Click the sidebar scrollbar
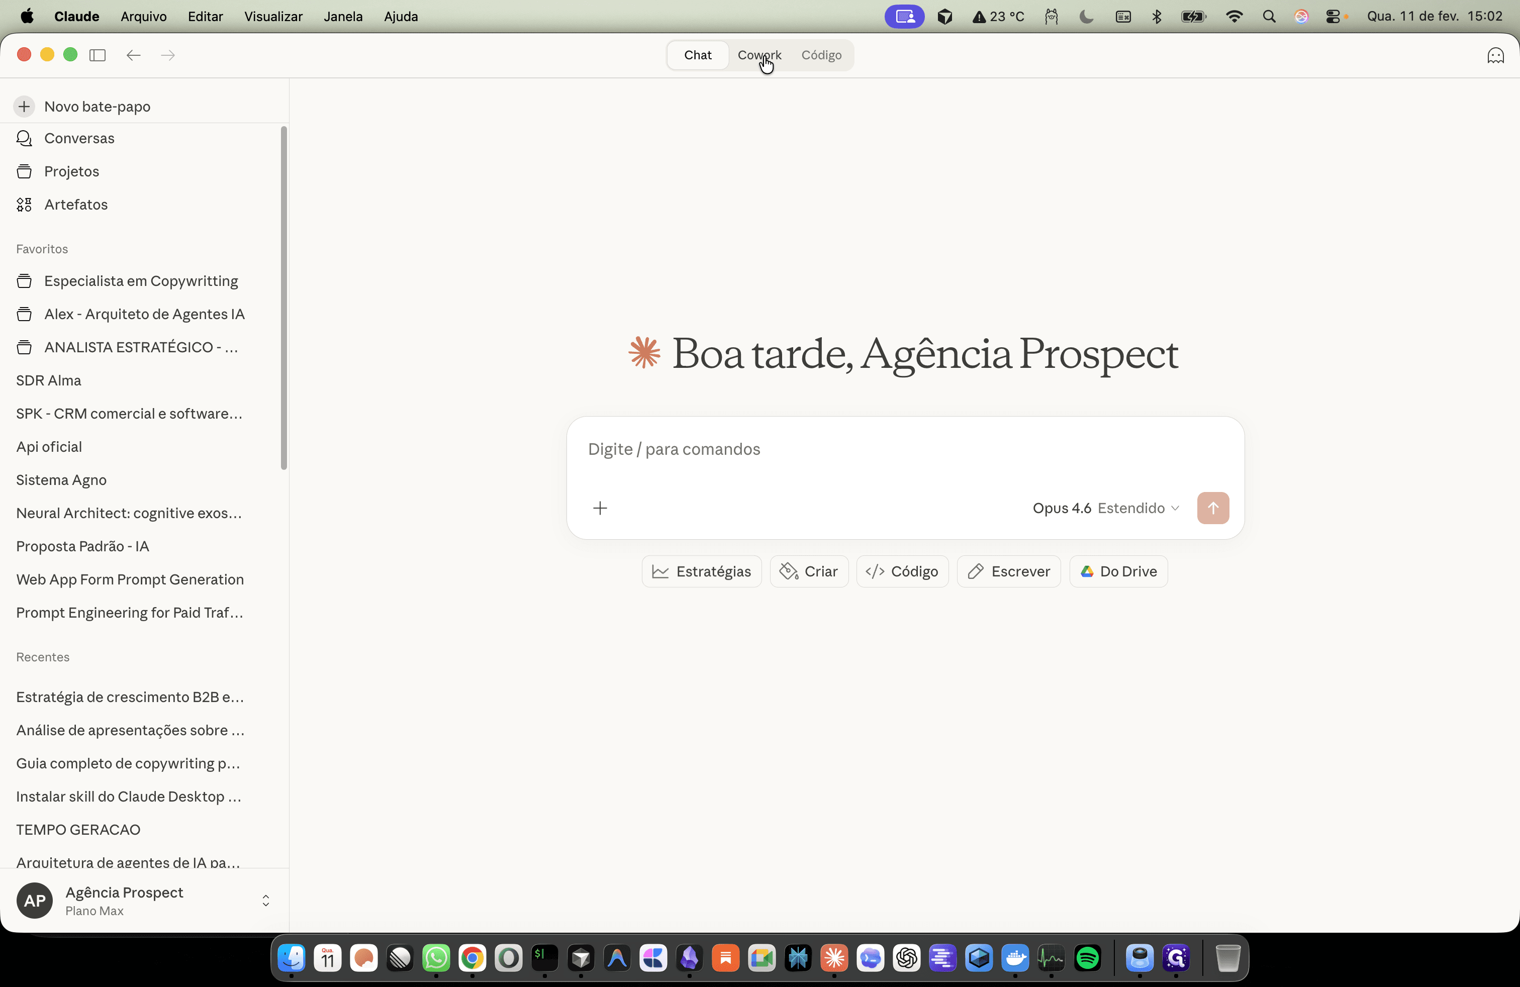This screenshot has width=1520, height=987. 283,298
